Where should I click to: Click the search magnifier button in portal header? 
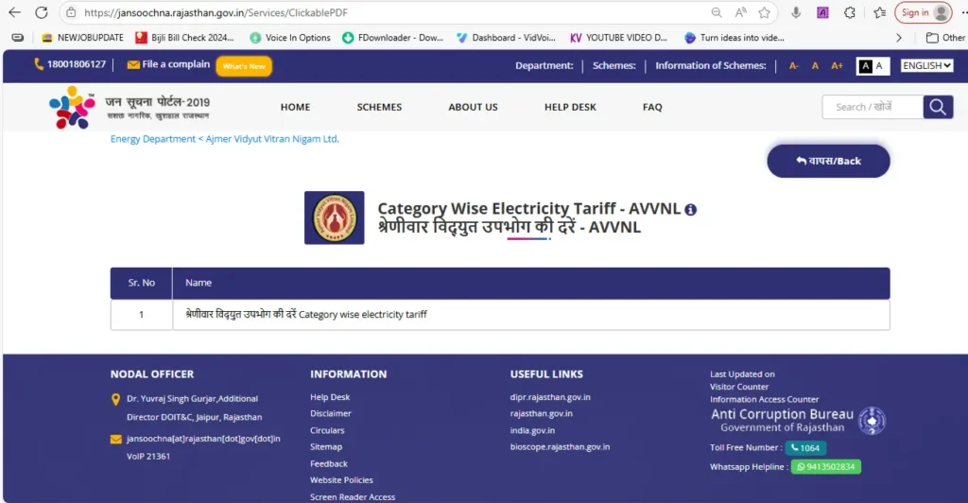coord(937,107)
